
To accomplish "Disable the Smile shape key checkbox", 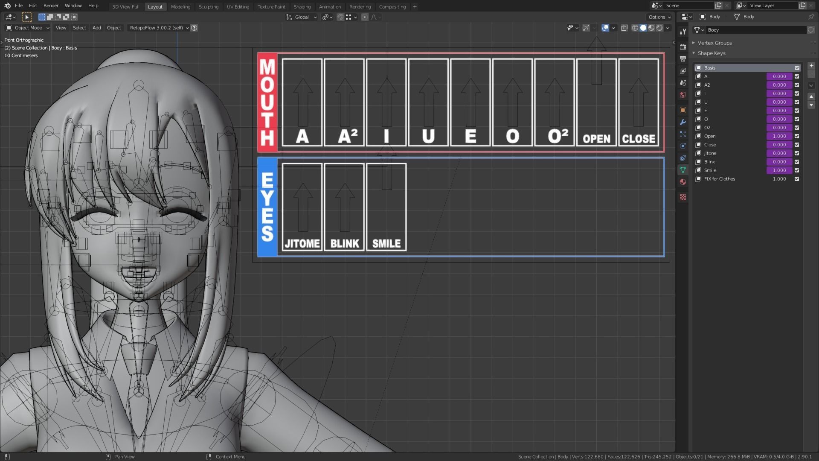I will (797, 170).
